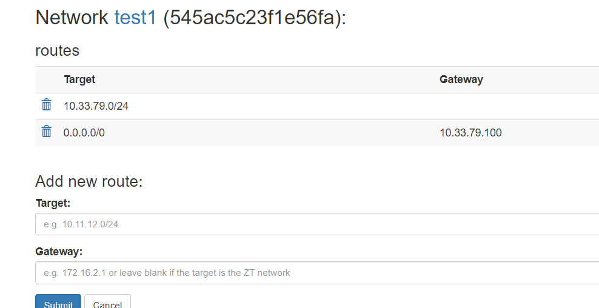Click the network ID 545ac5c23f1e56fa
This screenshot has width=599, height=308.
click(252, 18)
